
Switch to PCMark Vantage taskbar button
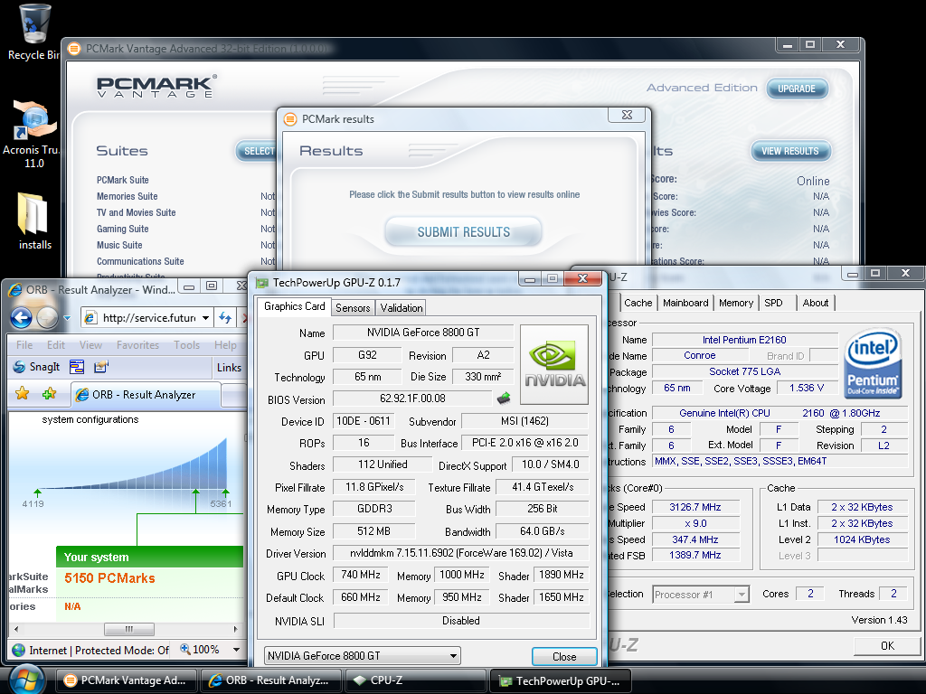click(125, 680)
